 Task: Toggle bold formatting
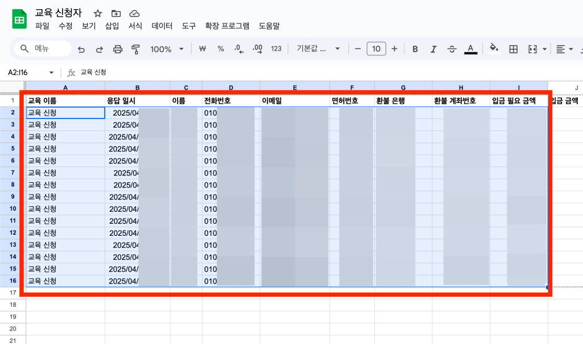pos(415,49)
